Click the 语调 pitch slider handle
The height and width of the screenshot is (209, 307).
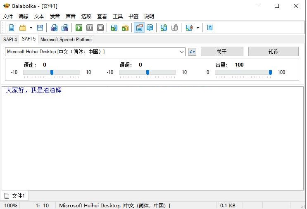148,73
